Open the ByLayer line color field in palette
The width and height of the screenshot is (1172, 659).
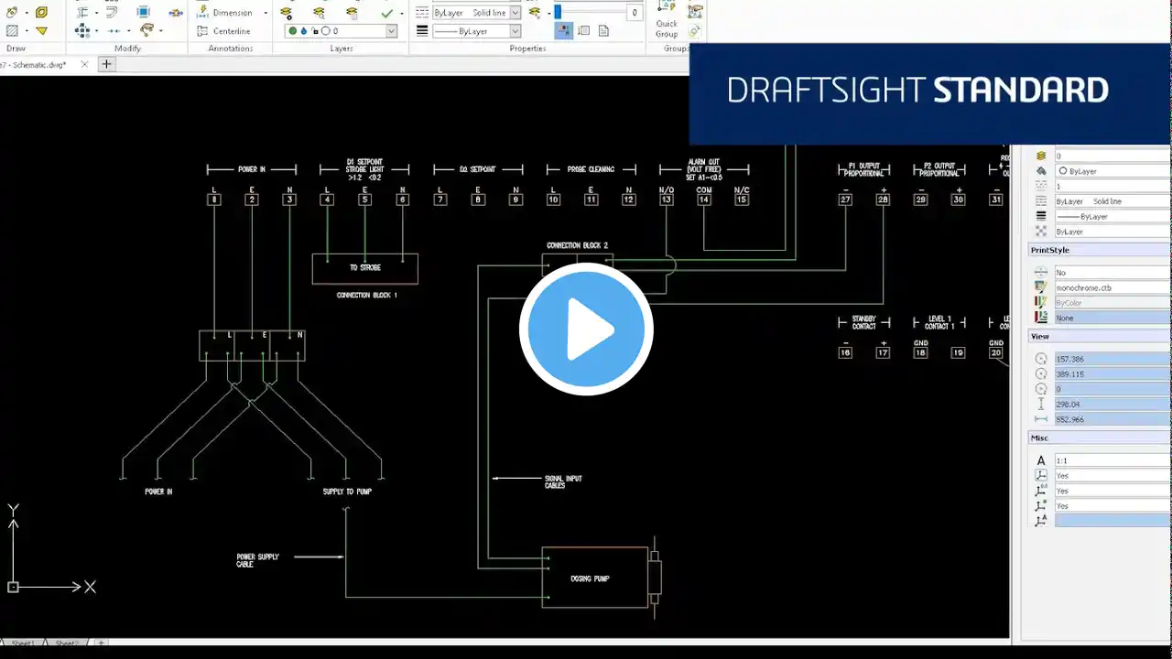coord(1112,171)
